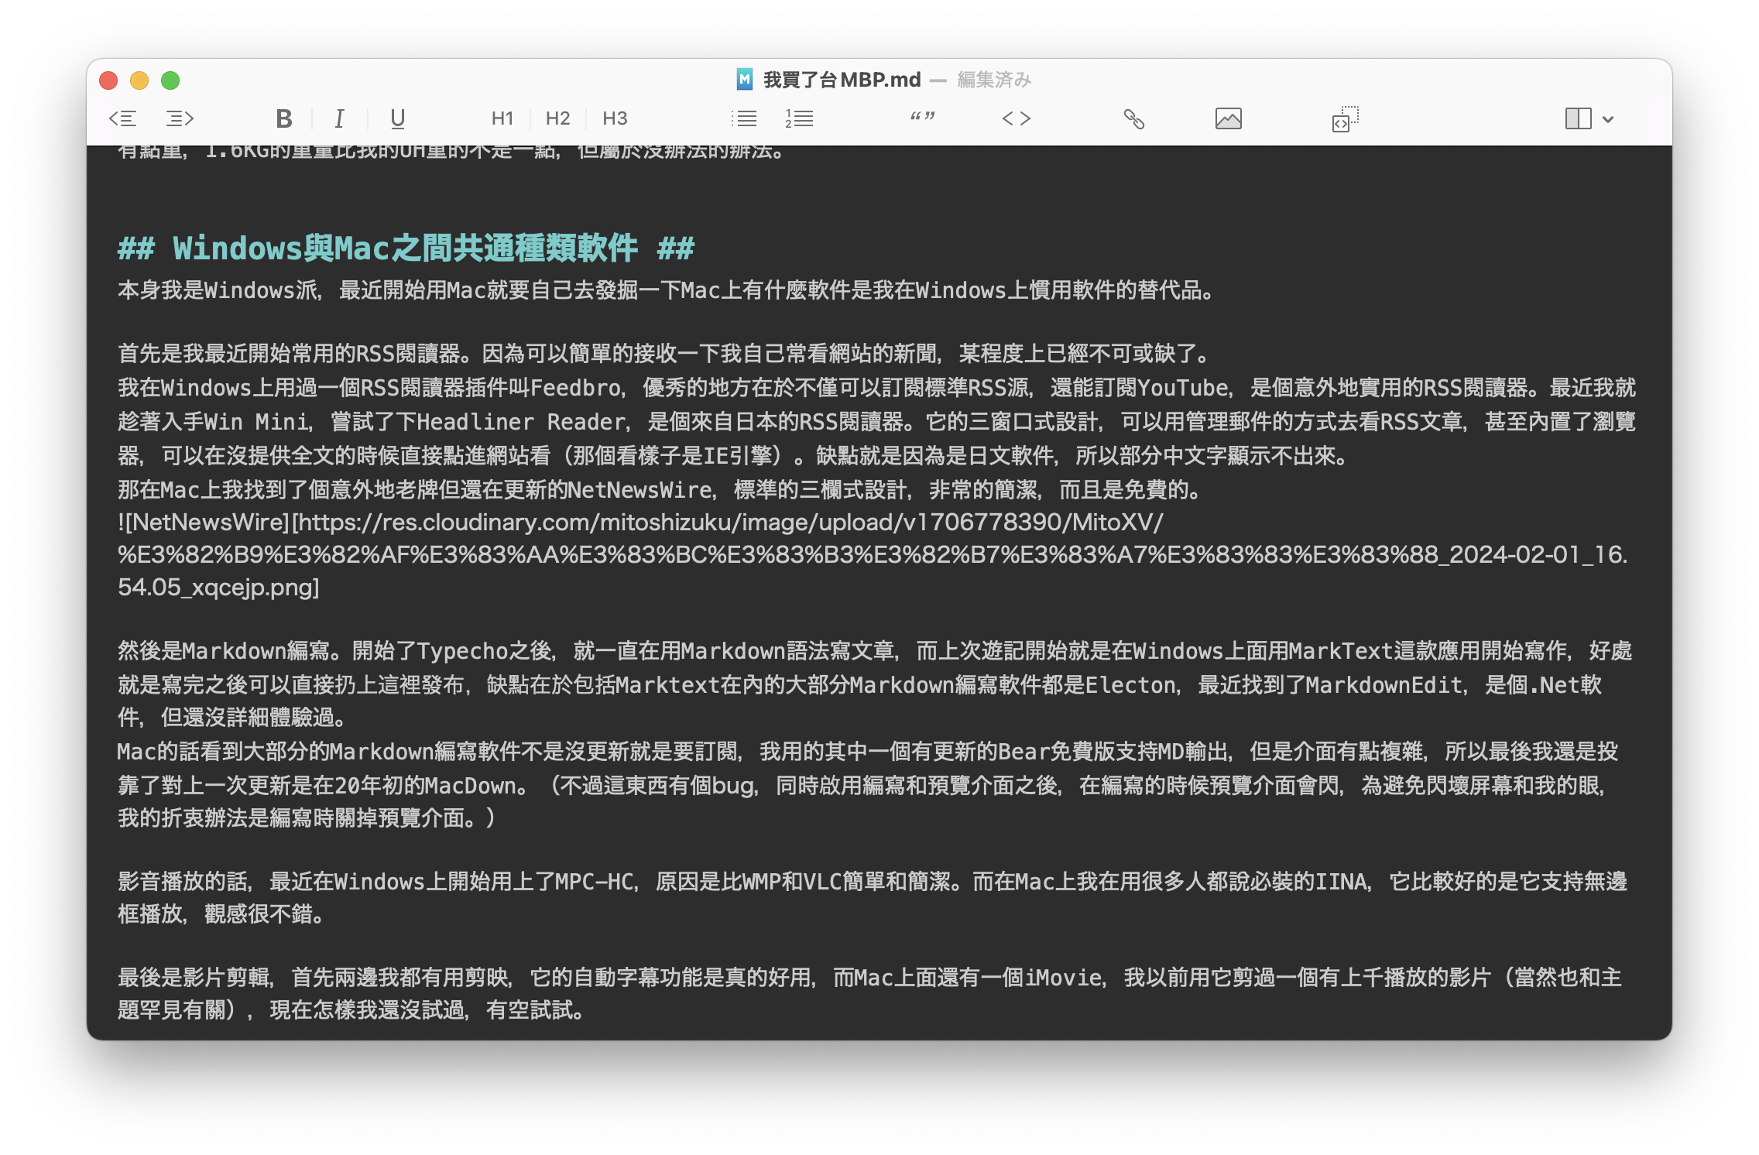Click the shift right (indent) toolbar icon
Viewport: 1759px width, 1155px height.
(x=180, y=118)
